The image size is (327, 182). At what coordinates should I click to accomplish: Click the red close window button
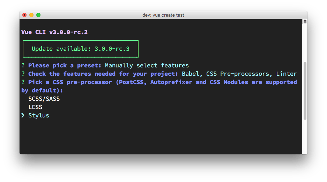click(24, 15)
